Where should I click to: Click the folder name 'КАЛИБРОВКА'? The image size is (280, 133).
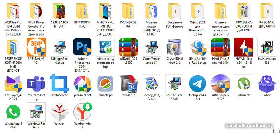click(x=128, y=24)
